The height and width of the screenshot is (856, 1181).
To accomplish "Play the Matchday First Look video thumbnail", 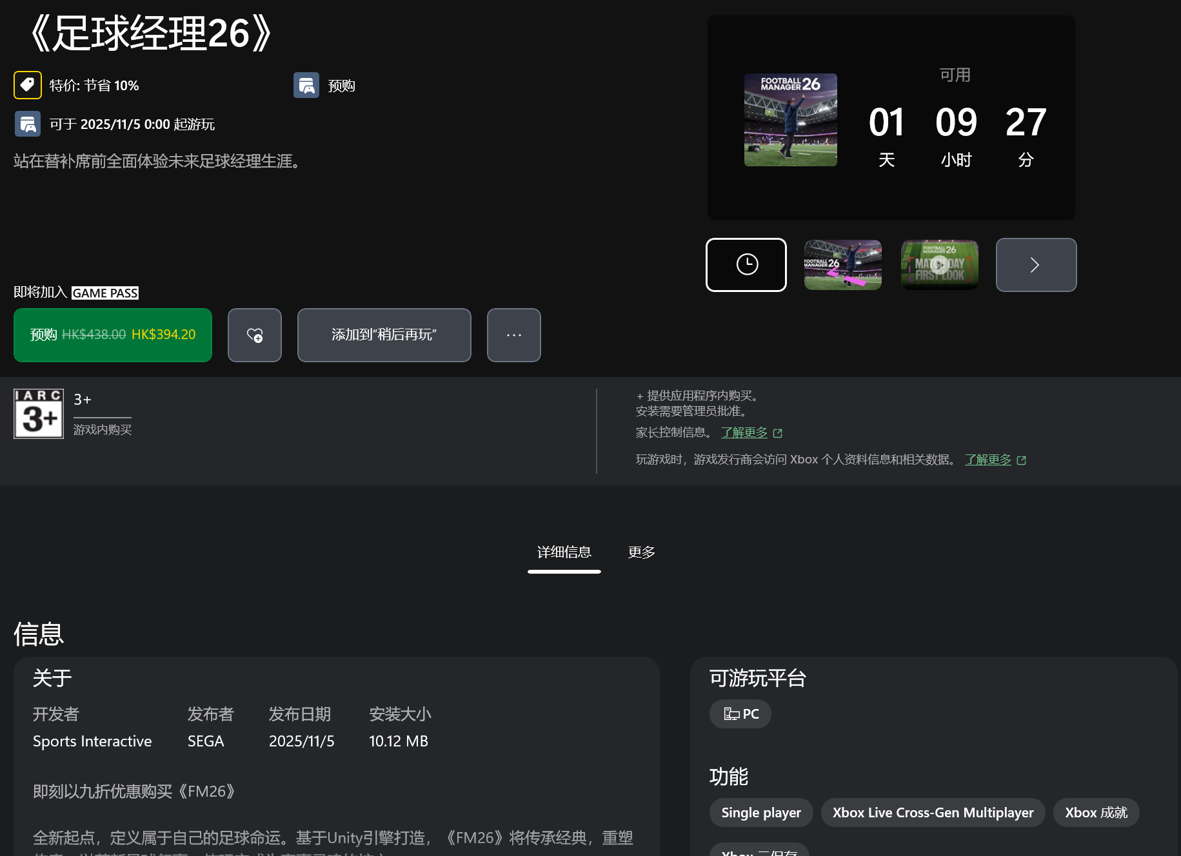I will pos(940,265).
